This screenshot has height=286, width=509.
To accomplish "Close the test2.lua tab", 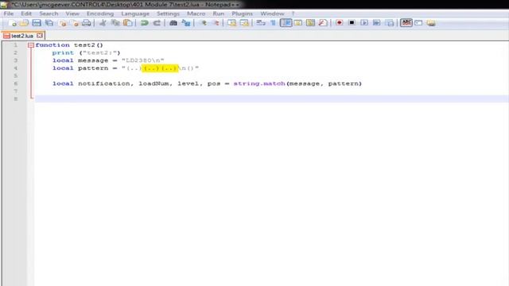I will 40,35.
